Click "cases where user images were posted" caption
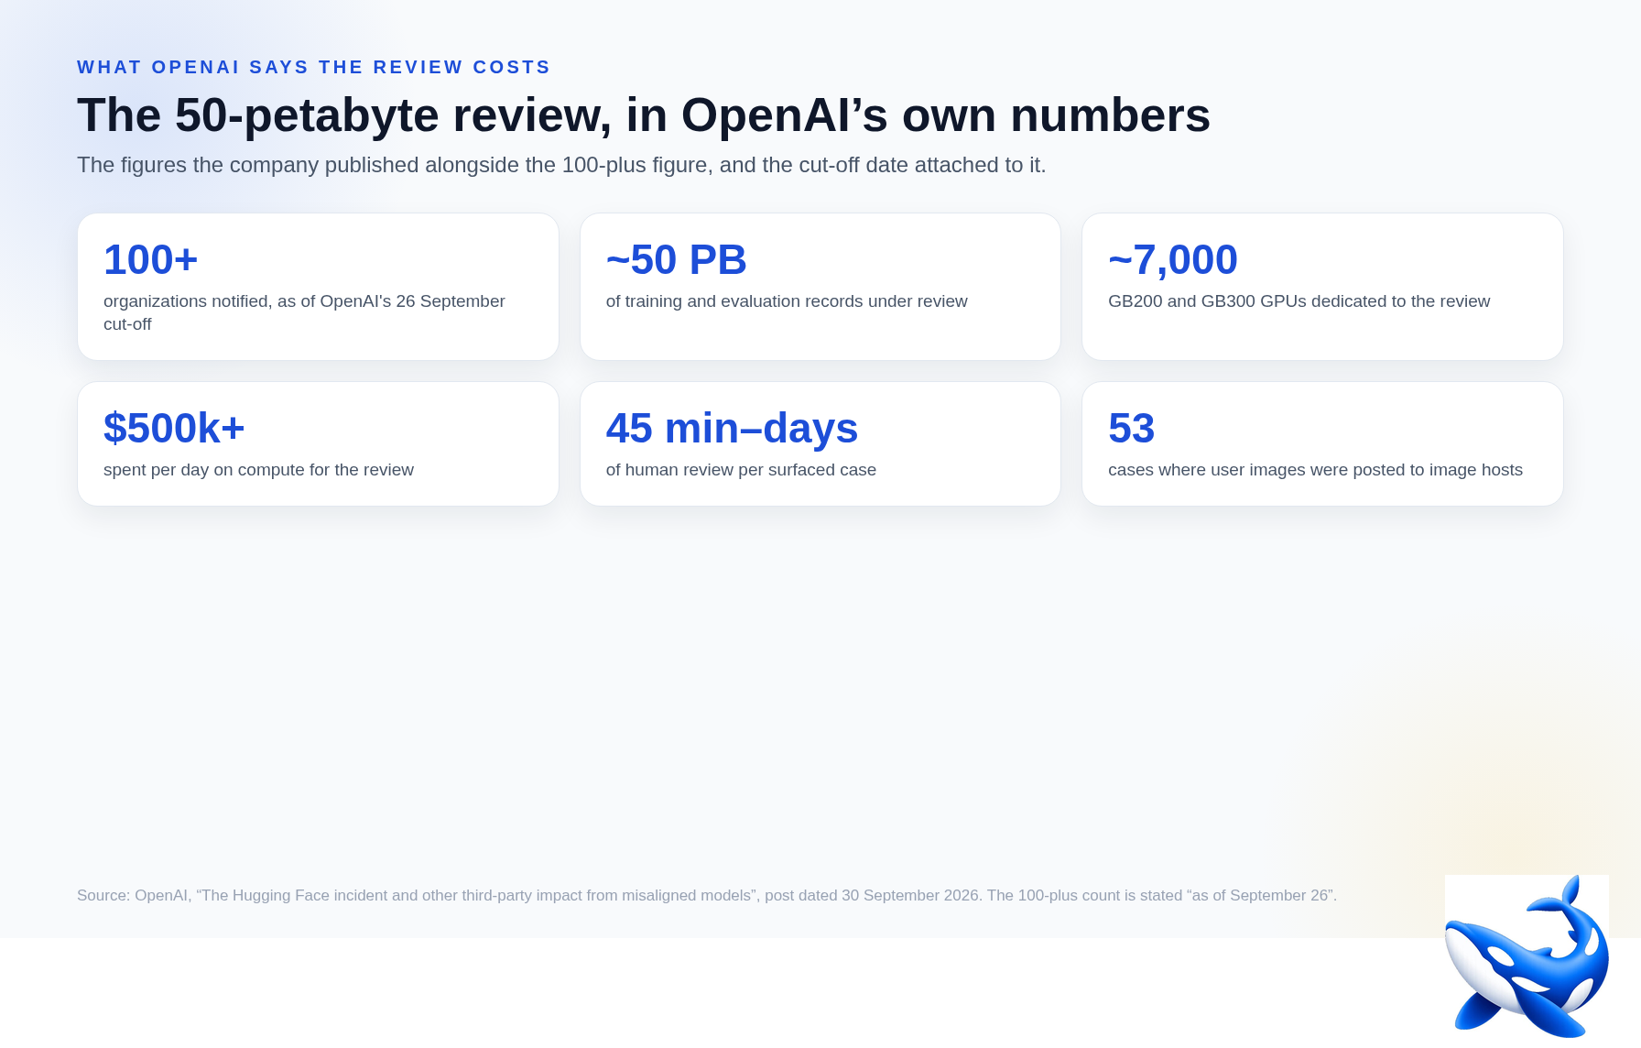This screenshot has width=1641, height=1048. (x=1315, y=470)
